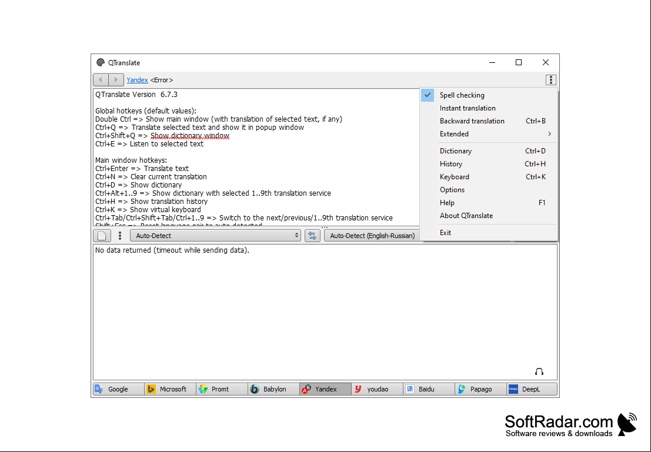Open Options from the menu
The width and height of the screenshot is (651, 452).
coord(489,189)
